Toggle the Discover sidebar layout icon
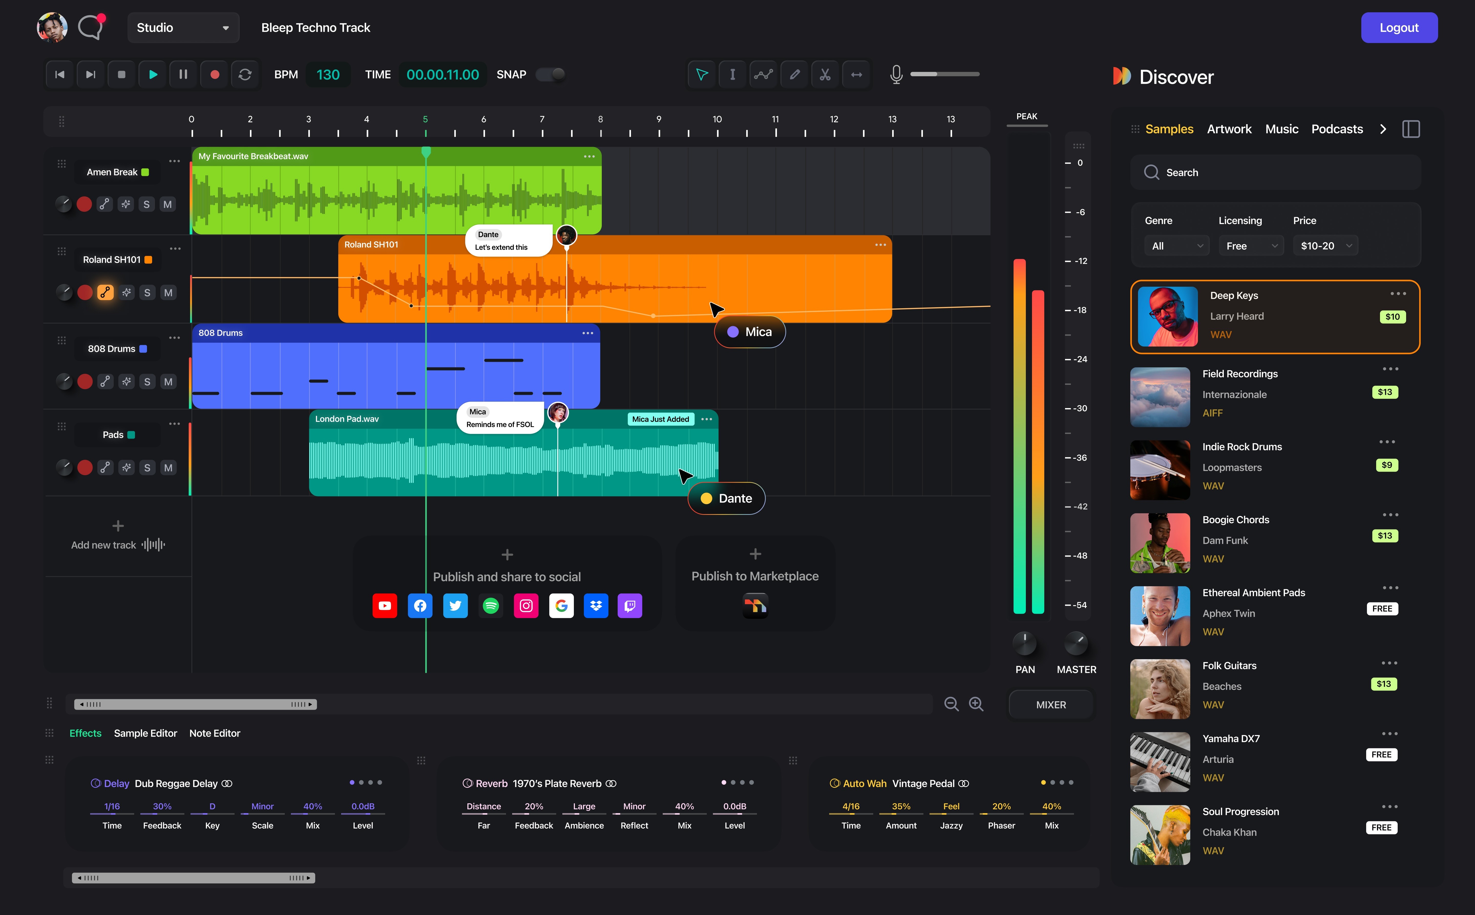The image size is (1475, 915). (1411, 129)
